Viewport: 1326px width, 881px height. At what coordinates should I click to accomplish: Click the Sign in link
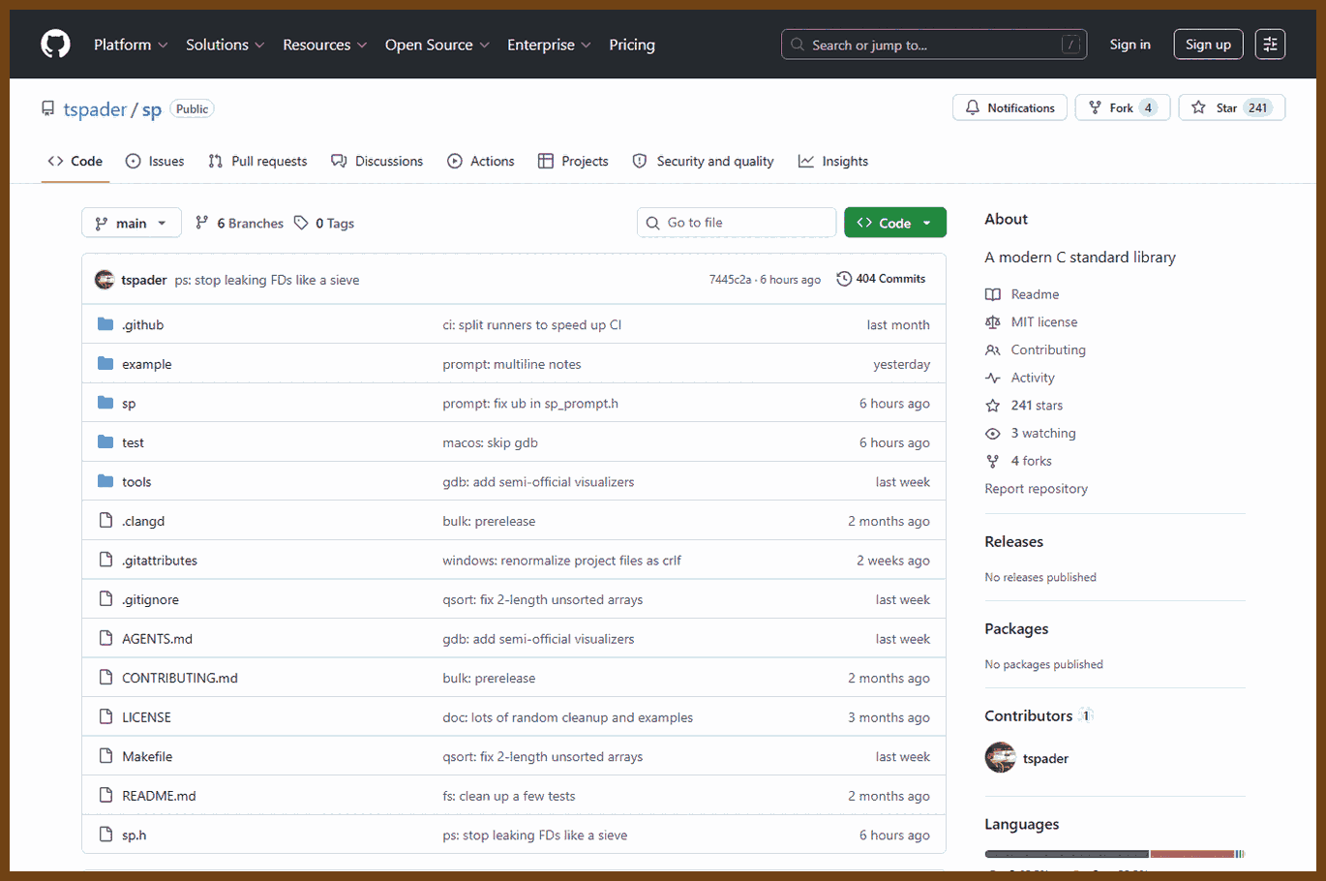point(1130,45)
